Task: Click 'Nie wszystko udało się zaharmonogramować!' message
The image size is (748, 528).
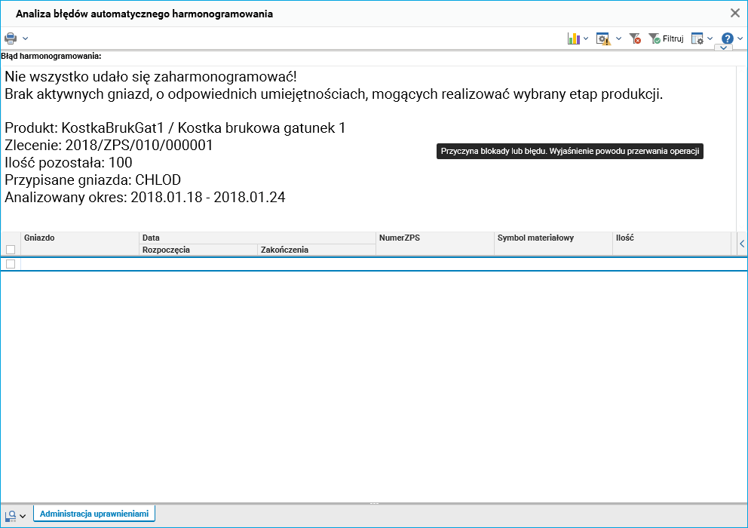Action: [151, 76]
